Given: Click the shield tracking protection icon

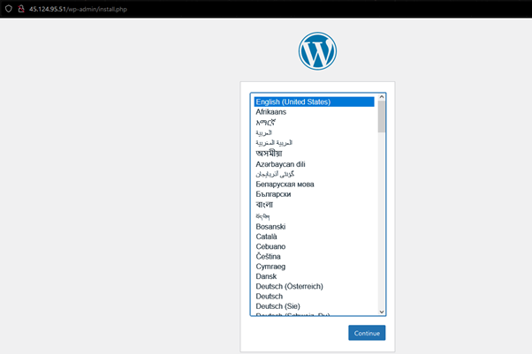Looking at the screenshot, I should coord(9,9).
